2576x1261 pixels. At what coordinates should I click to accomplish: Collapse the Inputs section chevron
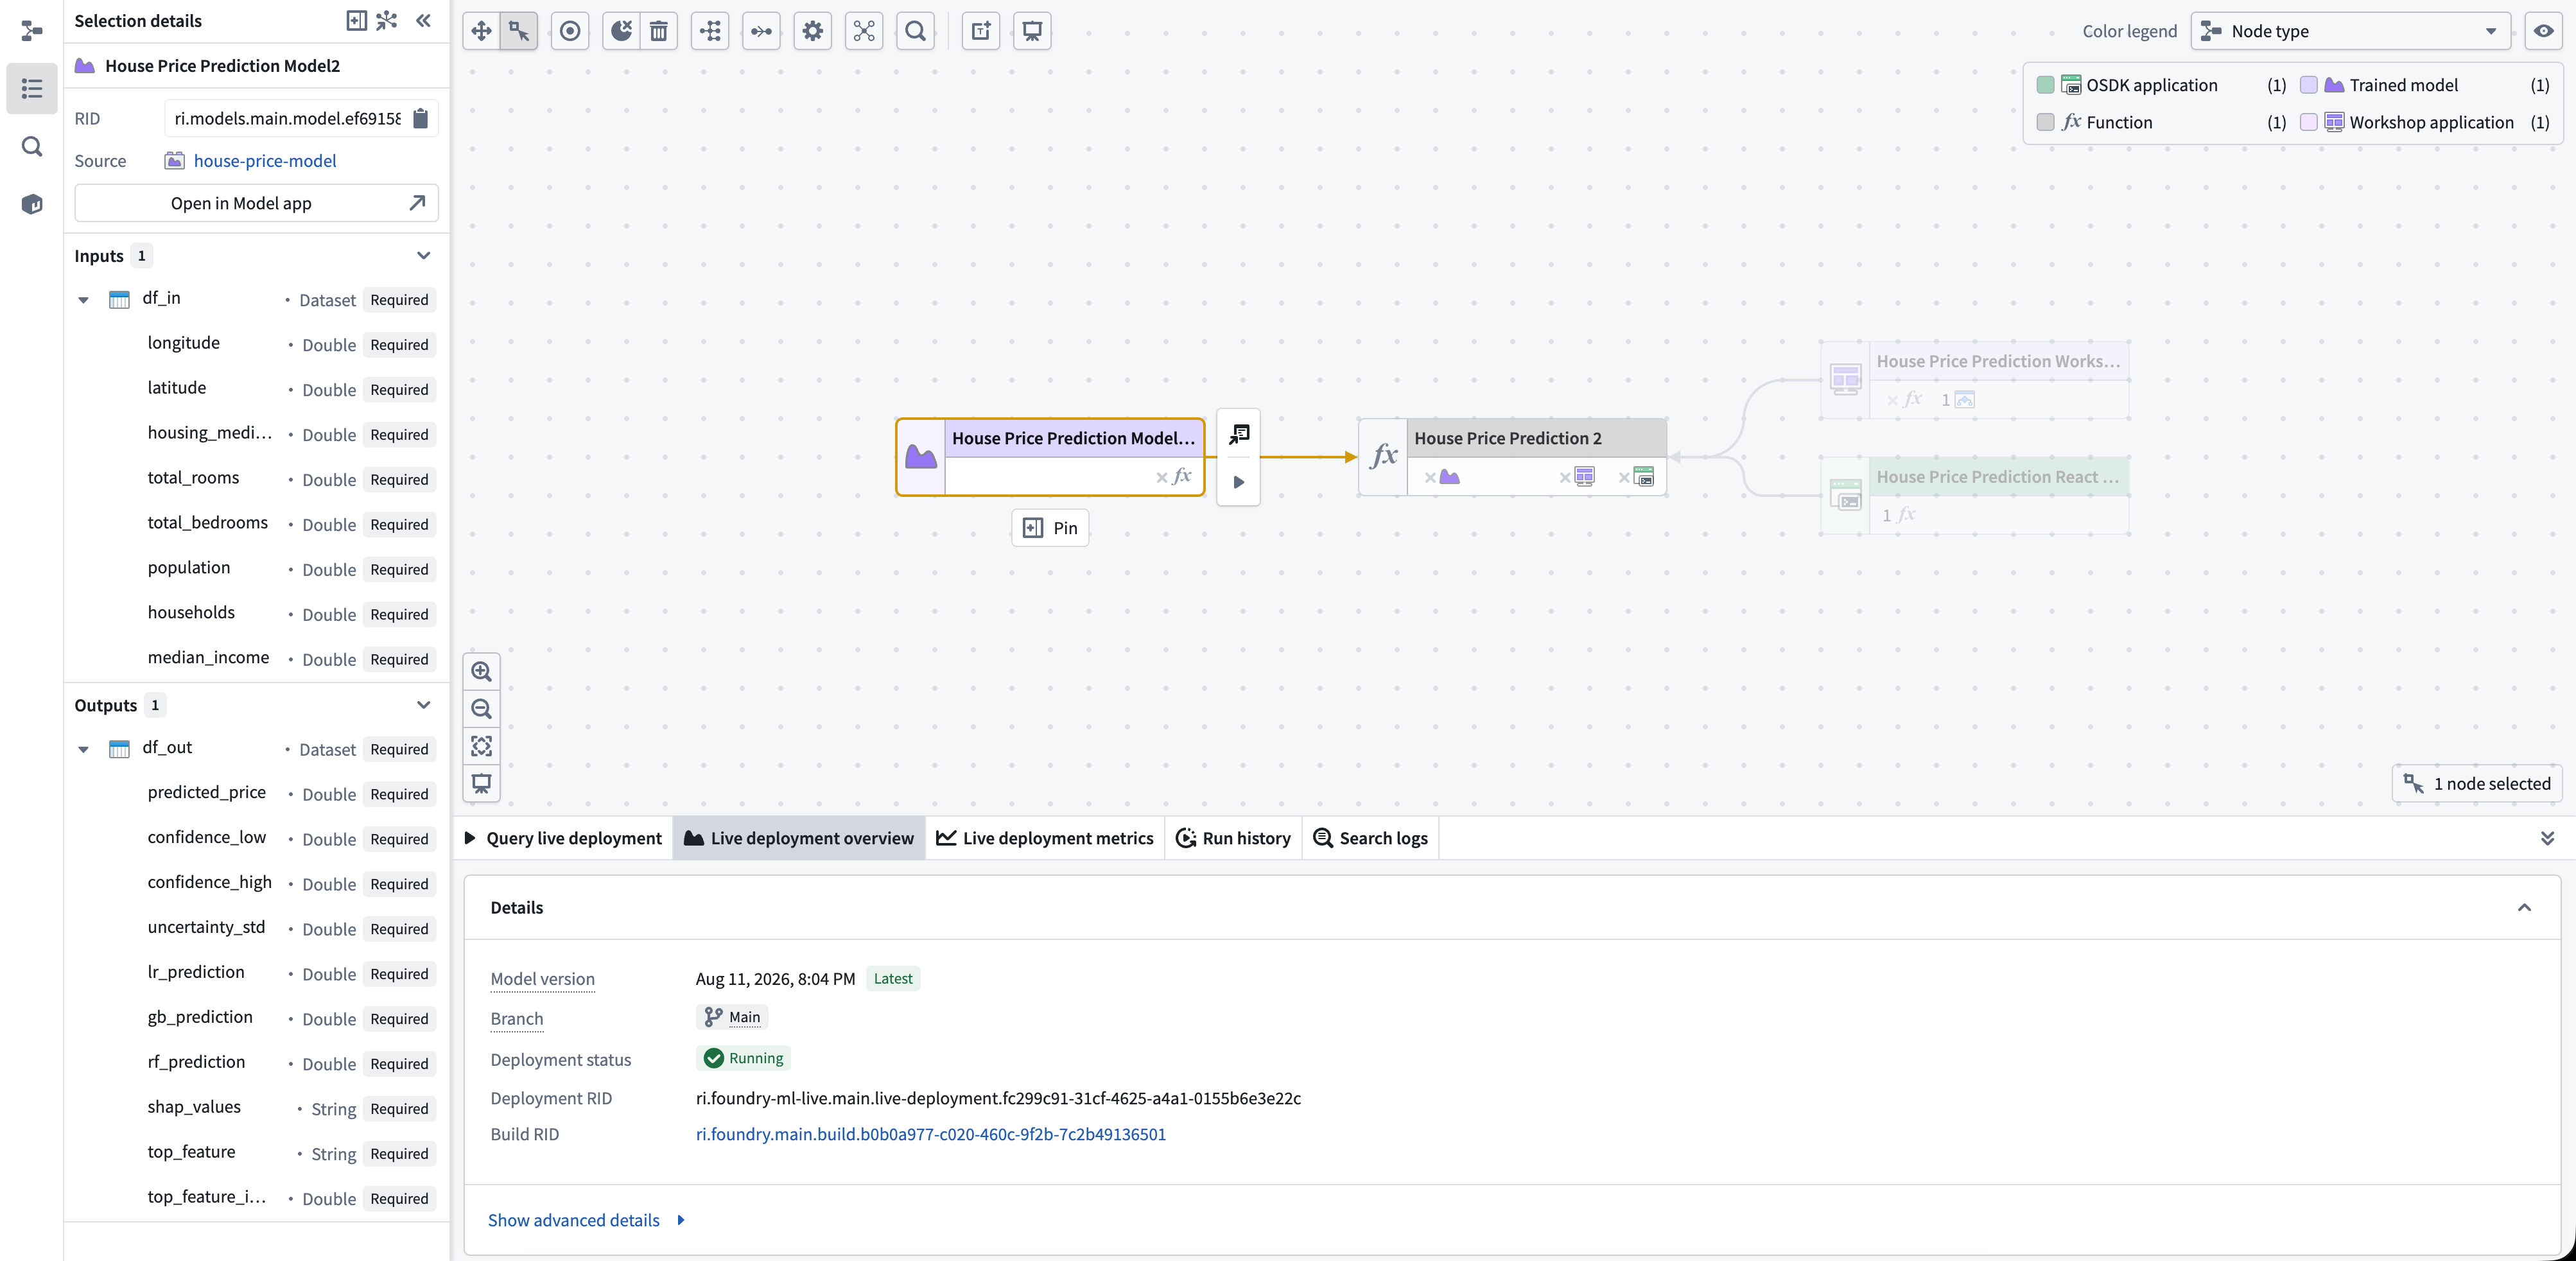[x=424, y=255]
